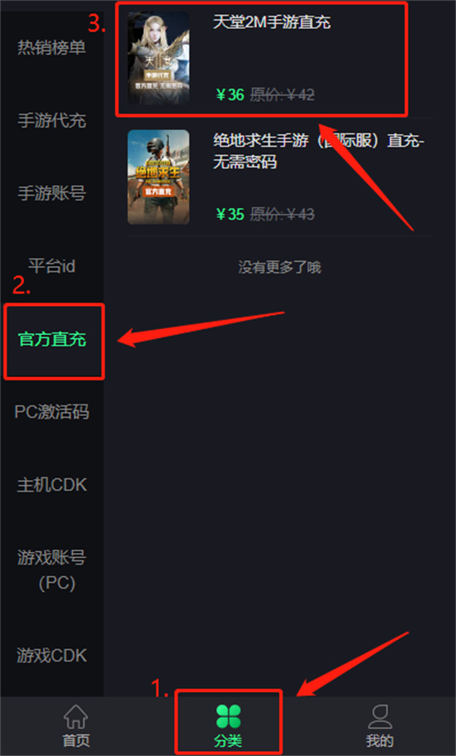This screenshot has width=456, height=756.
Task: Click the ¥36 price of 天堂2M
Action: (230, 95)
